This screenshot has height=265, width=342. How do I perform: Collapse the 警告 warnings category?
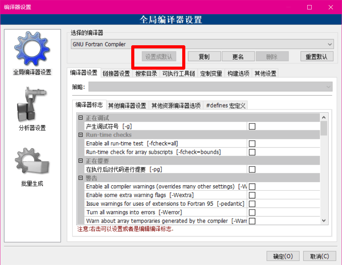81,178
